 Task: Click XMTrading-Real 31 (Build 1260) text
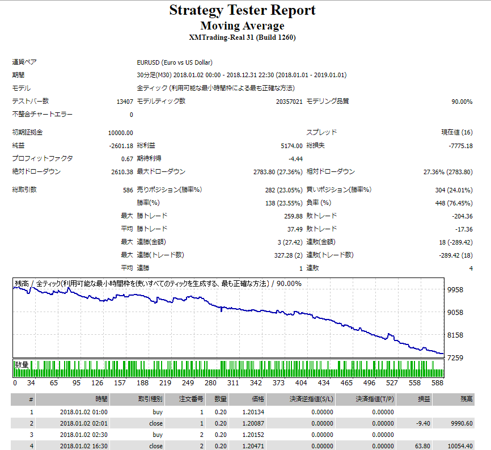tap(242, 37)
